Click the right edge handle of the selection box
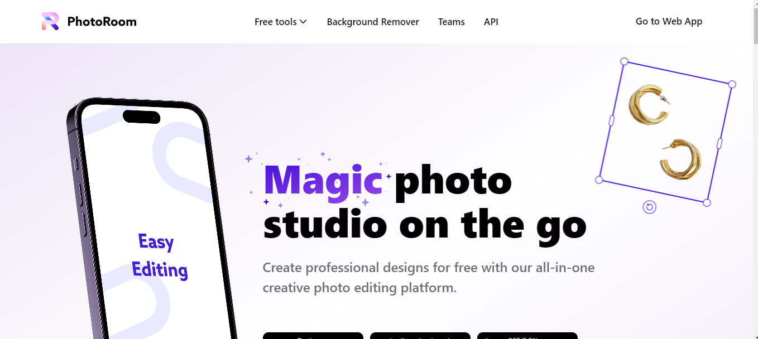758x339 pixels. tap(719, 143)
